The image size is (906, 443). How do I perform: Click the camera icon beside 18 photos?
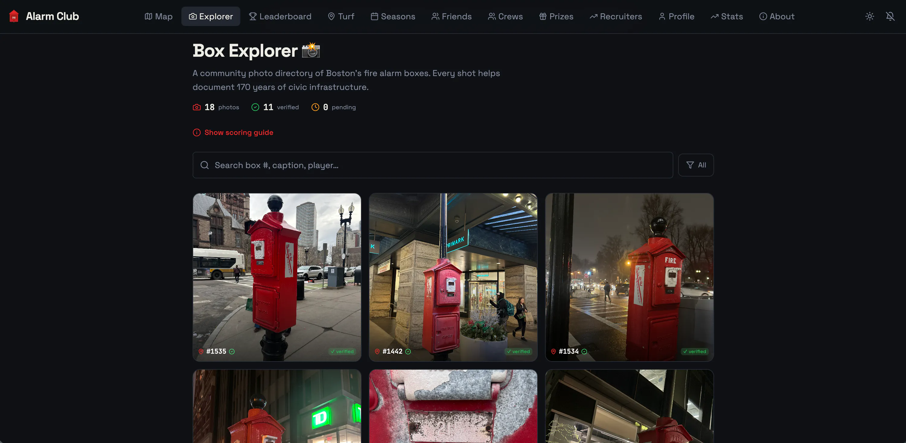(x=196, y=107)
